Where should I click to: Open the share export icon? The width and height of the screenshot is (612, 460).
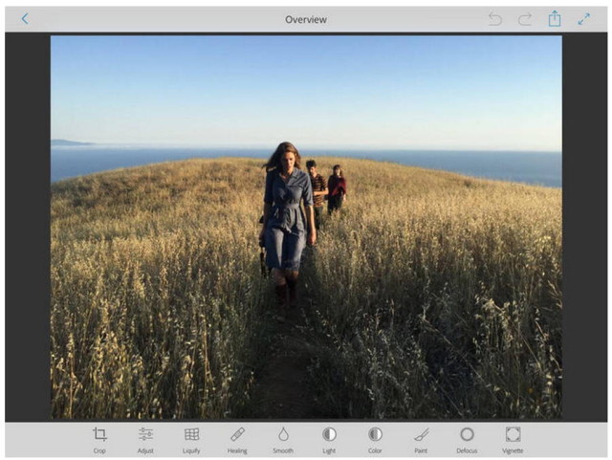pyautogui.click(x=555, y=18)
